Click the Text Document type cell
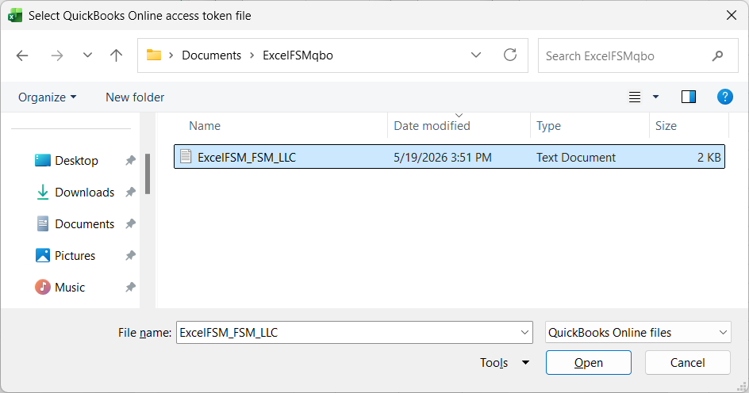749x393 pixels. click(x=575, y=158)
